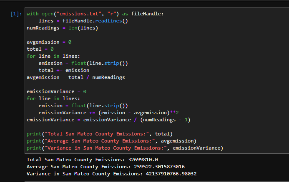Image resolution: width=289 pixels, height=182 pixels.
Task: Click the second "for line in lines:" loop header
Action: pyautogui.click(x=53, y=98)
